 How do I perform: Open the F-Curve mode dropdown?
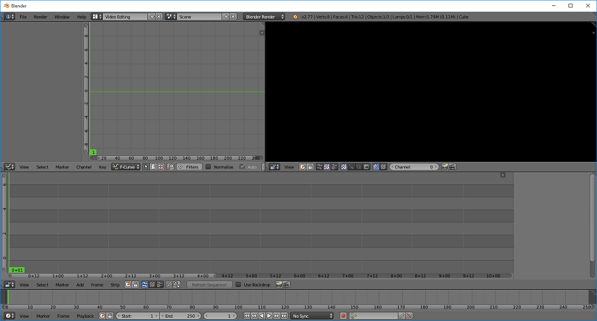125,166
